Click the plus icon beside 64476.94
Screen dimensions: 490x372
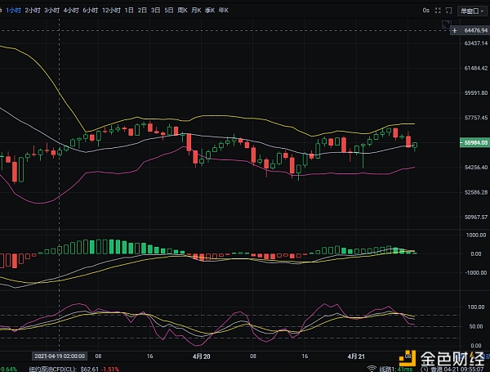click(x=455, y=30)
